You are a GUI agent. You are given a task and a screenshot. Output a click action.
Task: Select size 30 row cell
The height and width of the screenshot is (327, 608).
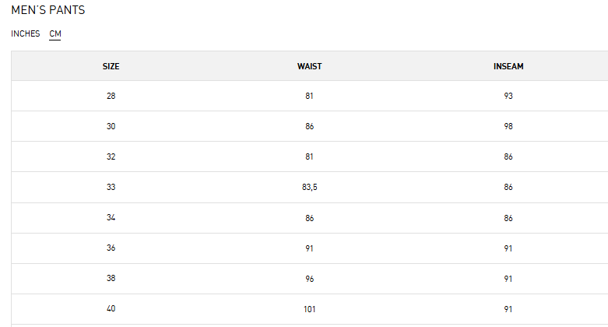pos(111,126)
